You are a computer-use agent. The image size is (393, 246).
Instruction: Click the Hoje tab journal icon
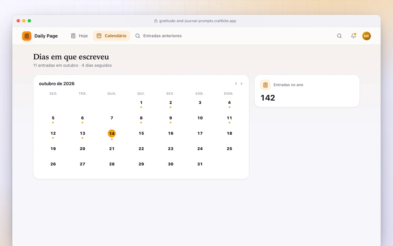[x=73, y=36]
